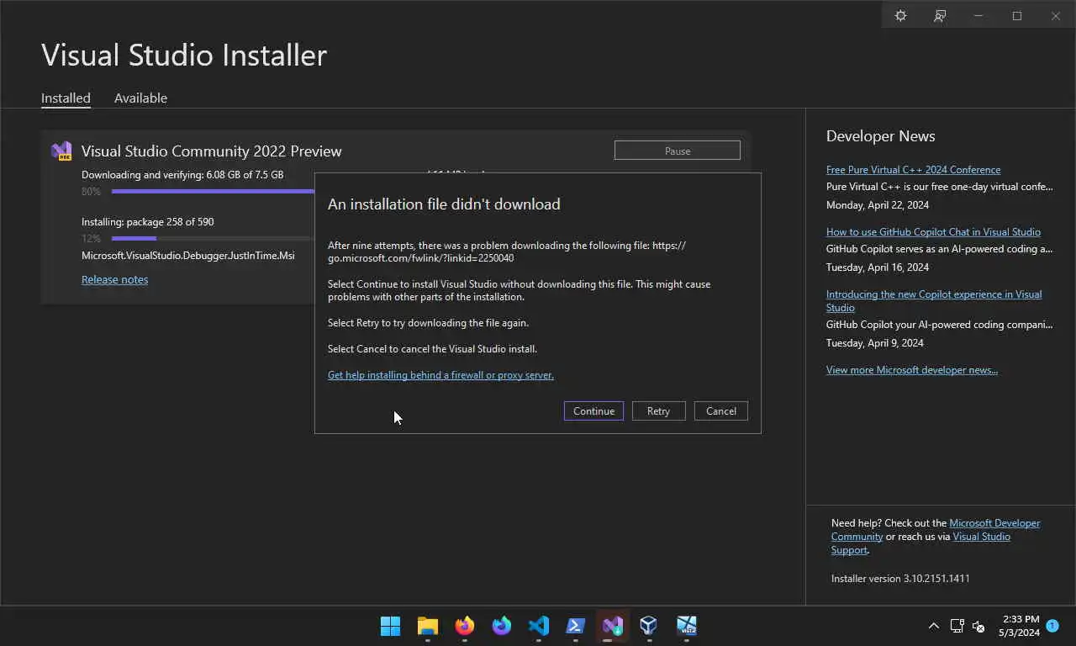The height and width of the screenshot is (646, 1076).
Task: Open Free Pure Virtual C++ 2024 Conference article
Action: point(913,170)
